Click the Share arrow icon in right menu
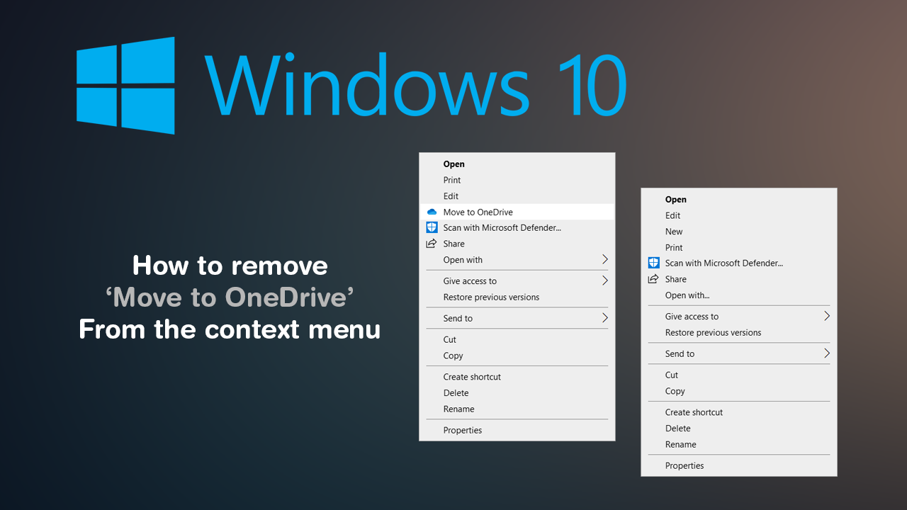907x510 pixels. point(653,279)
